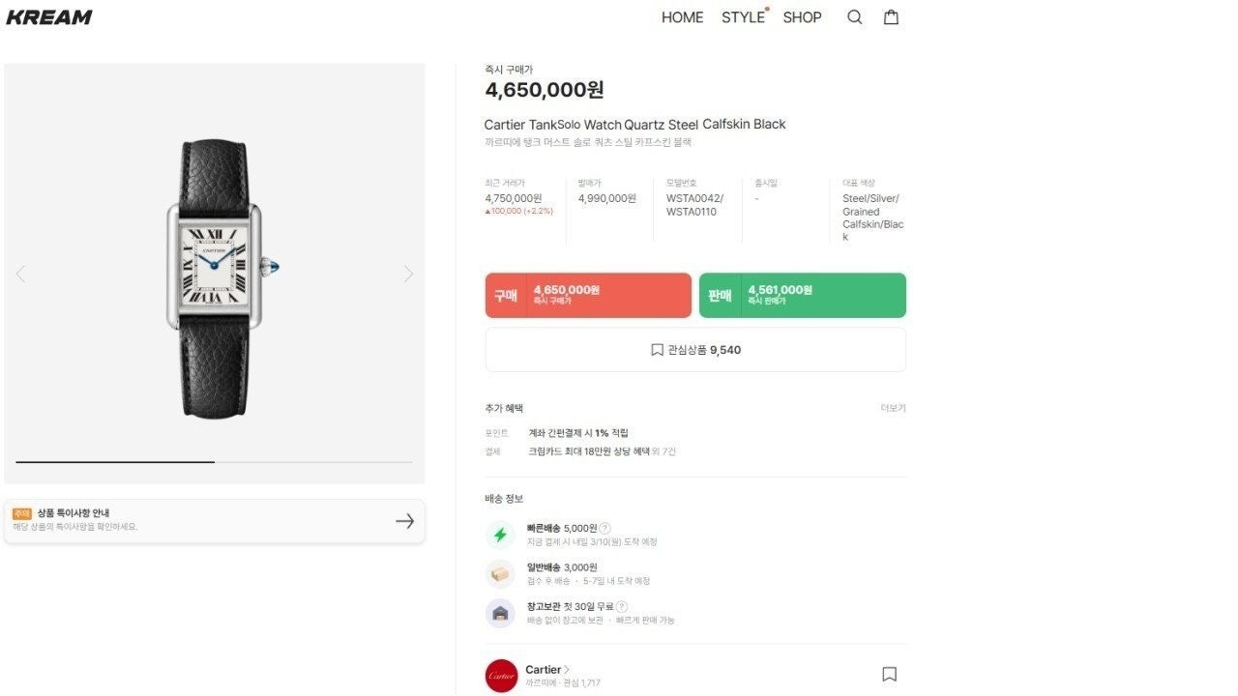Click the red 구매 buy button
1238x696 pixels.
click(x=588, y=295)
